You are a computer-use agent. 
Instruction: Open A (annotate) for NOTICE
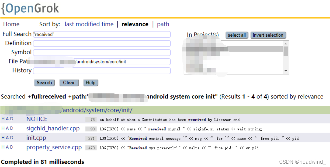tap(7, 119)
